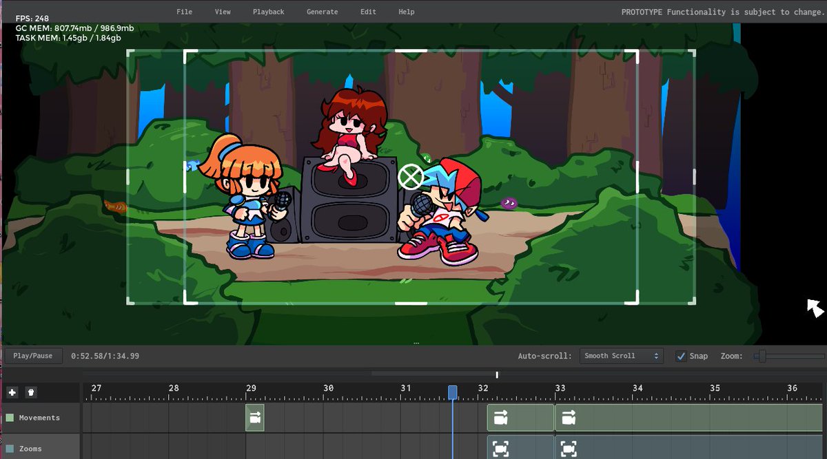Click the teal Zooms track color swatch

[x=10, y=449]
